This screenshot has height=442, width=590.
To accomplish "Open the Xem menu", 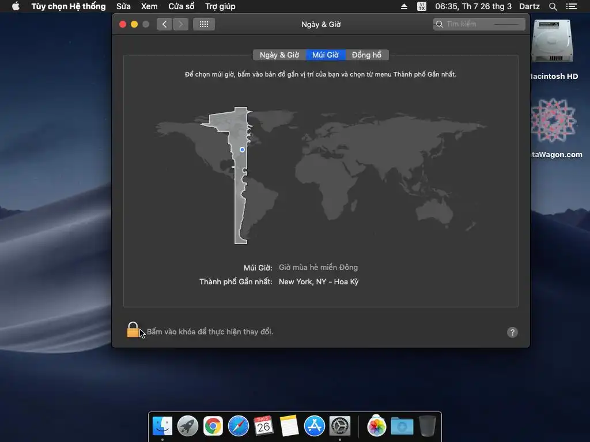I will click(149, 6).
